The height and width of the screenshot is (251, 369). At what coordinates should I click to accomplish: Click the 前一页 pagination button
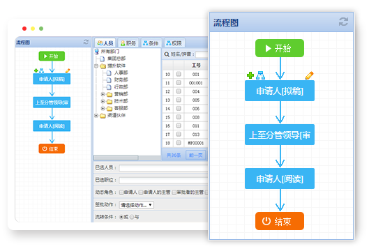pos(196,155)
